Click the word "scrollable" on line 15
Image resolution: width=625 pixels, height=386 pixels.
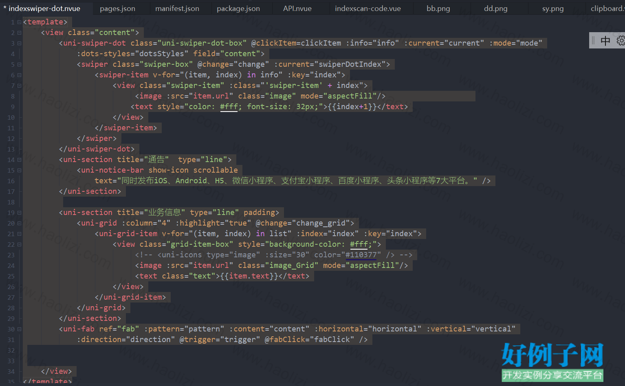coord(216,170)
